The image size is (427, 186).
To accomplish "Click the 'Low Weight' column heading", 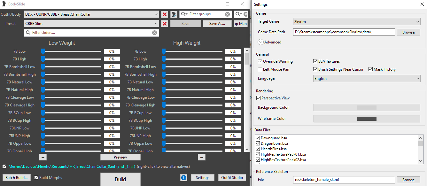I will coord(62,43).
